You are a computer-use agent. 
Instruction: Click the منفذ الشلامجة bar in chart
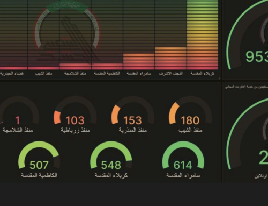coord(75,66)
